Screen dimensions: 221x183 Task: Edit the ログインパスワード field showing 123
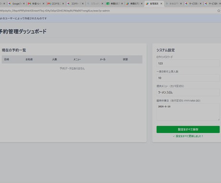pyautogui.click(x=188, y=64)
